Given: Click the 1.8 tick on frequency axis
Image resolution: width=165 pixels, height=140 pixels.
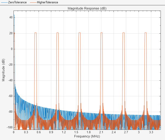Looking at the screenshot, I should (89, 132).
